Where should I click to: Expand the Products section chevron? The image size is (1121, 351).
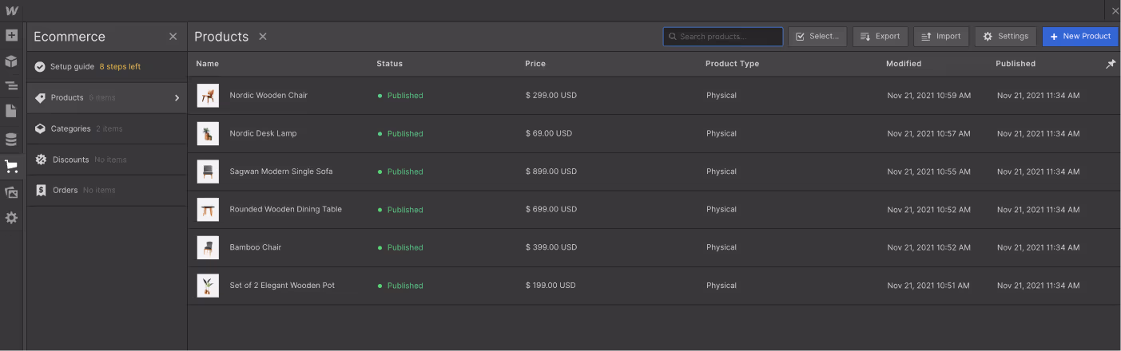[177, 98]
